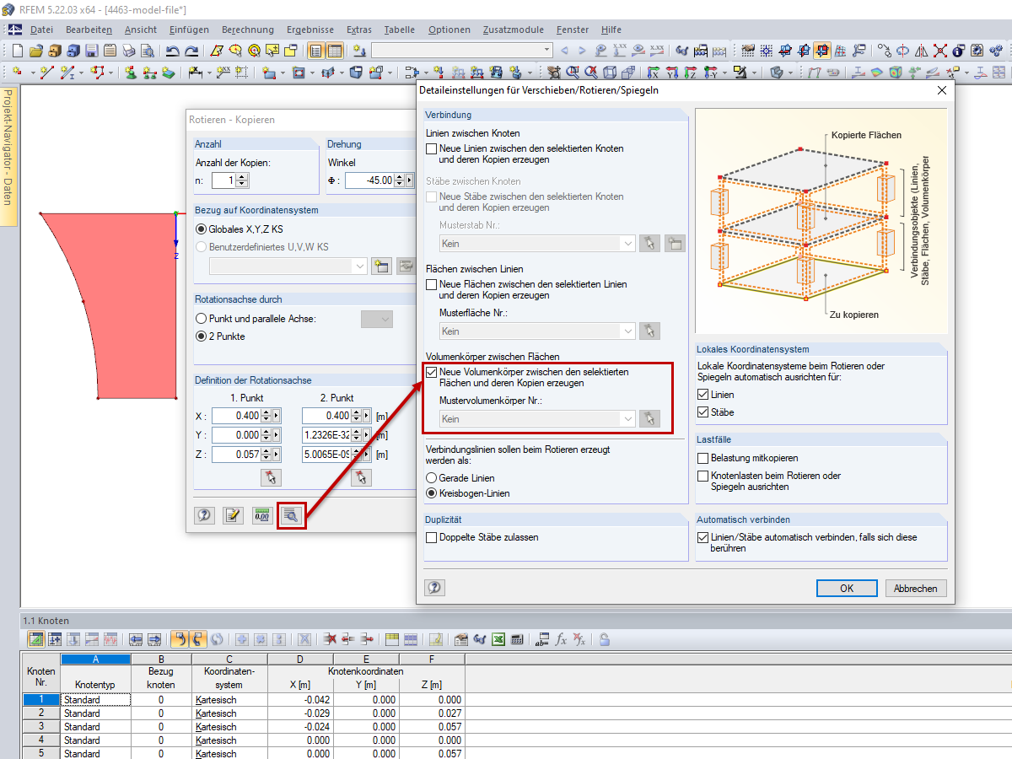
Task: Select Globales X,Y,Z KS radio button
Action: (x=201, y=229)
